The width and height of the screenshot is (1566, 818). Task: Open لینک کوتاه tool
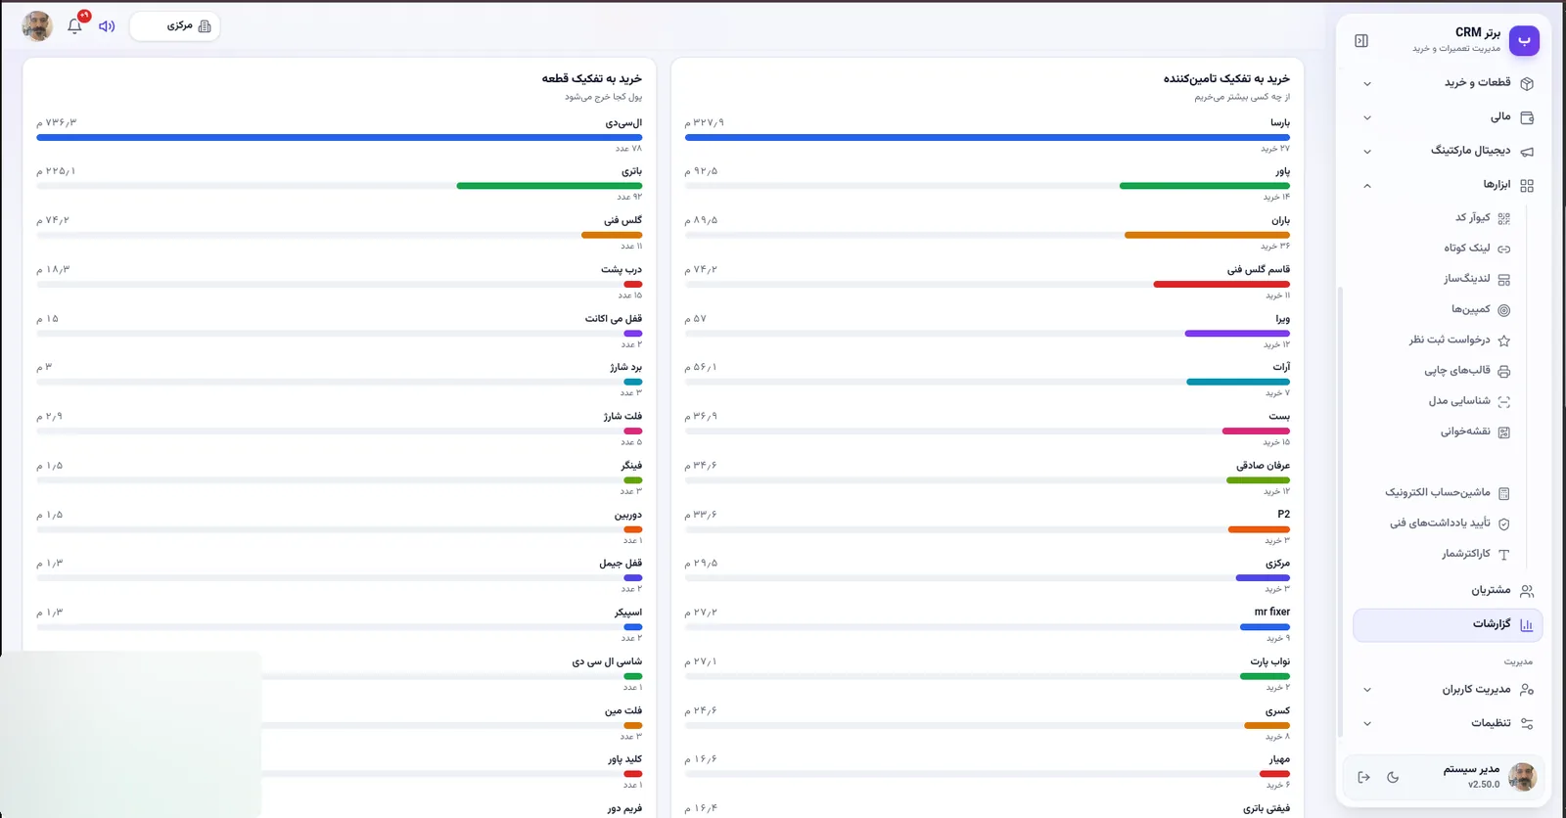coord(1477,249)
